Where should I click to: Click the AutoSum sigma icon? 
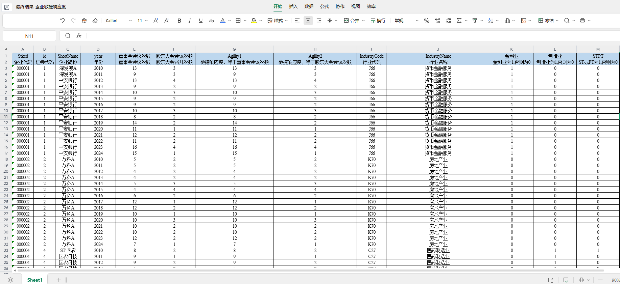[x=459, y=21]
